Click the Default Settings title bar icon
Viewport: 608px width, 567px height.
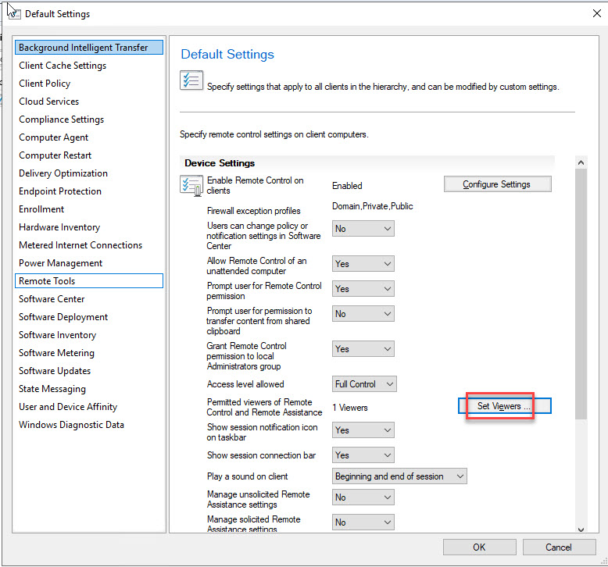(13, 12)
